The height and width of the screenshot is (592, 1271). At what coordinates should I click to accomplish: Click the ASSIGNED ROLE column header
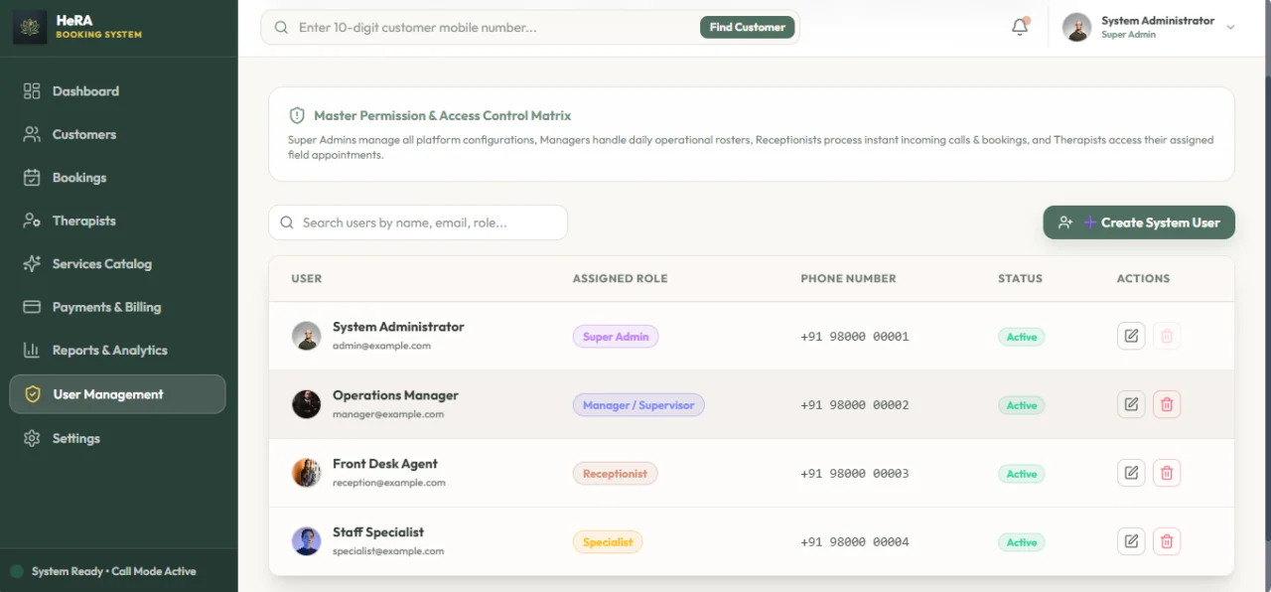point(620,279)
